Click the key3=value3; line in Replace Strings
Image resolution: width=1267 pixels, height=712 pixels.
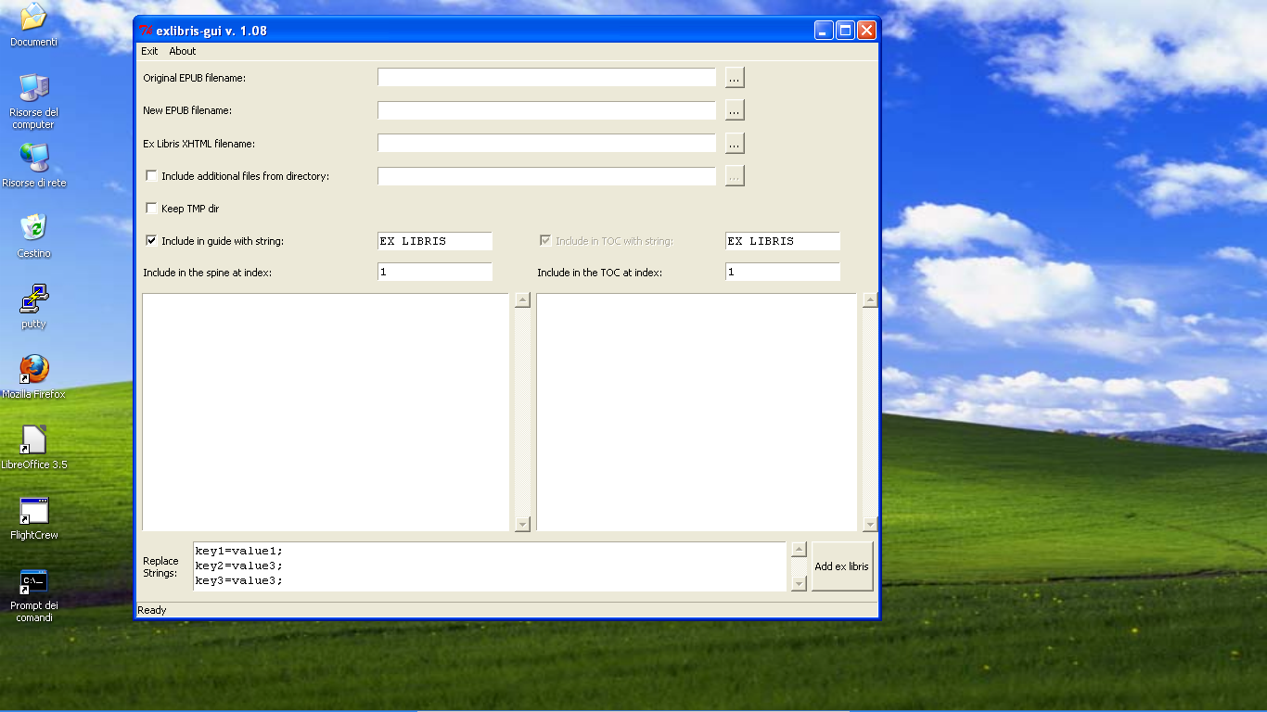pos(238,580)
